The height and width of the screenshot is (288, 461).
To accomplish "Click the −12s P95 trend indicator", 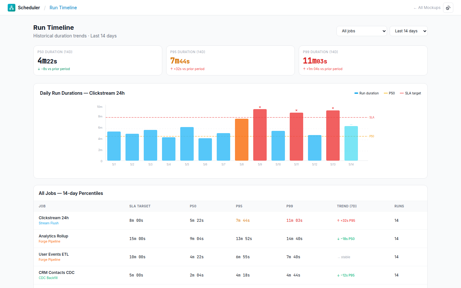I will (346, 275).
